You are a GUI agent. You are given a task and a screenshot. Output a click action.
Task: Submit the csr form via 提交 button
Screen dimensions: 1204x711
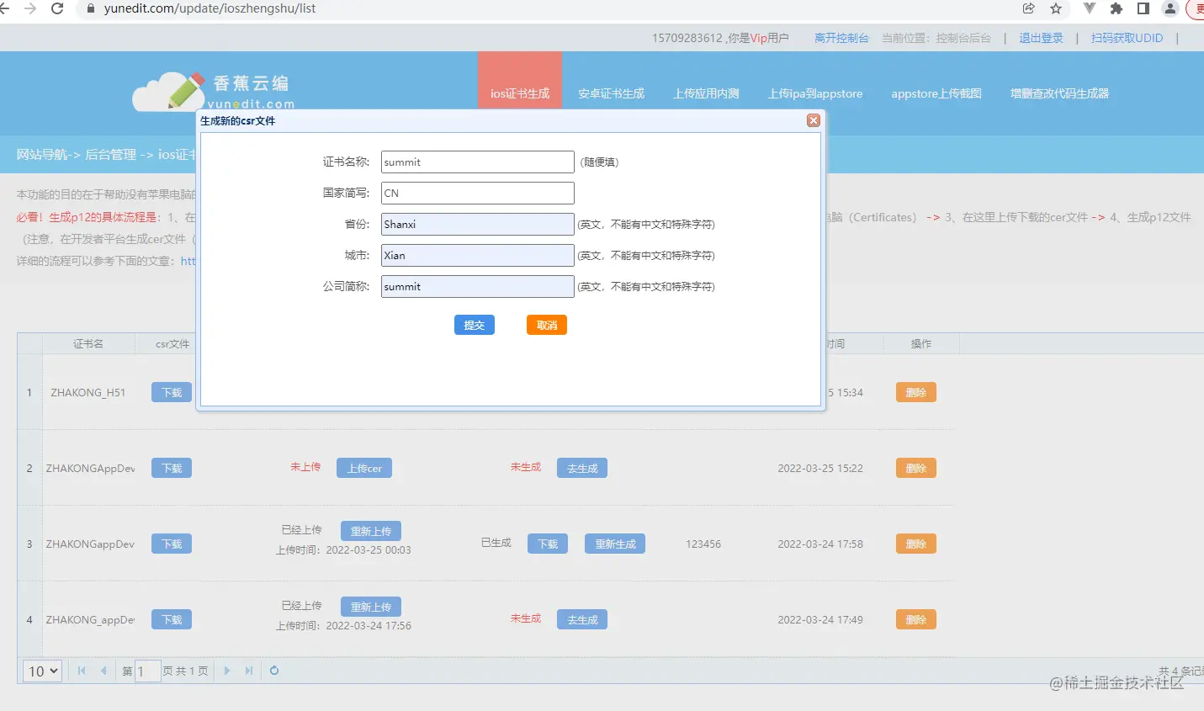point(474,325)
